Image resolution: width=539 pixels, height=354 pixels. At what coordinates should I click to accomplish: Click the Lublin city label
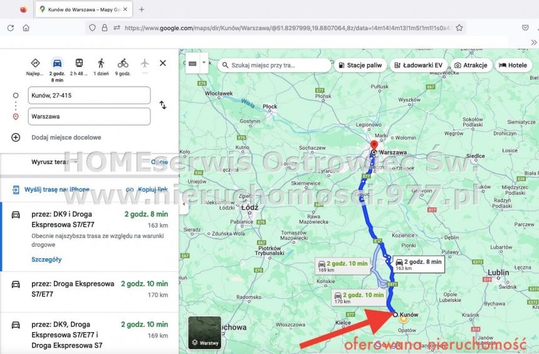pyautogui.click(x=498, y=273)
